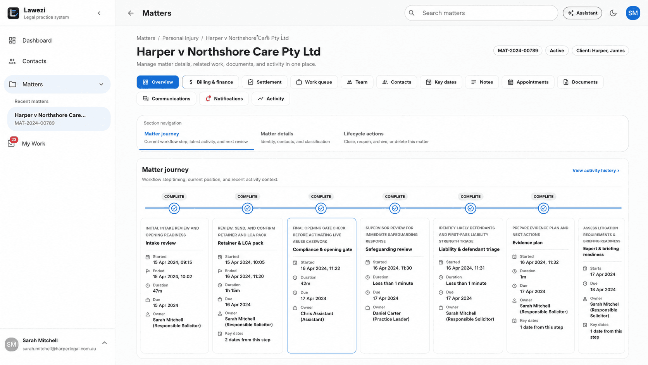Click the Notes lines icon
The image size is (648, 365).
pos(474,82)
